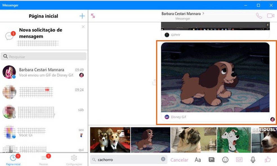
Task: Open Configurações with the gear icon
Action: (74, 159)
